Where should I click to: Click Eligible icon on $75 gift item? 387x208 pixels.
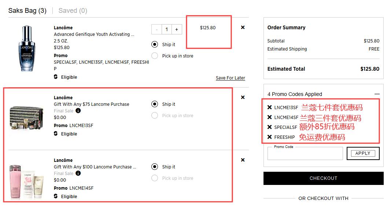[x=56, y=134]
